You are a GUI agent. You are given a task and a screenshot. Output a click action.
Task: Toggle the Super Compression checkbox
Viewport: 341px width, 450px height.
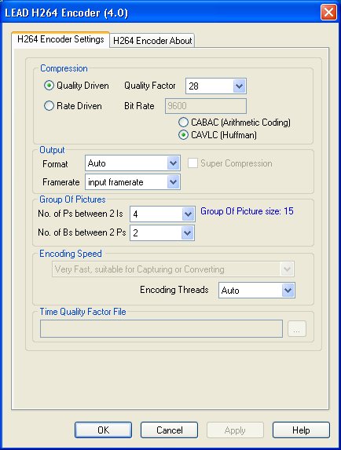tap(192, 163)
